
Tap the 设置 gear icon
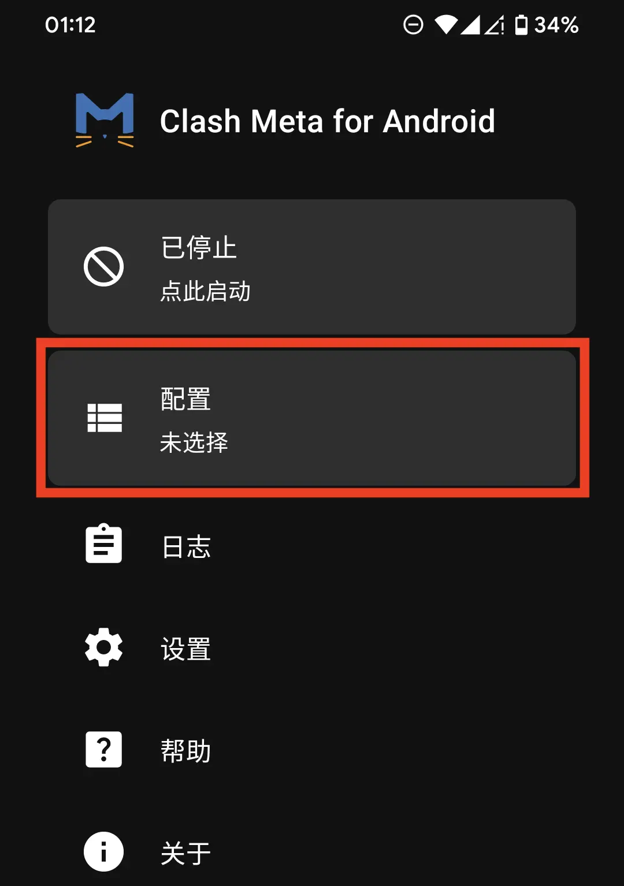pos(104,647)
